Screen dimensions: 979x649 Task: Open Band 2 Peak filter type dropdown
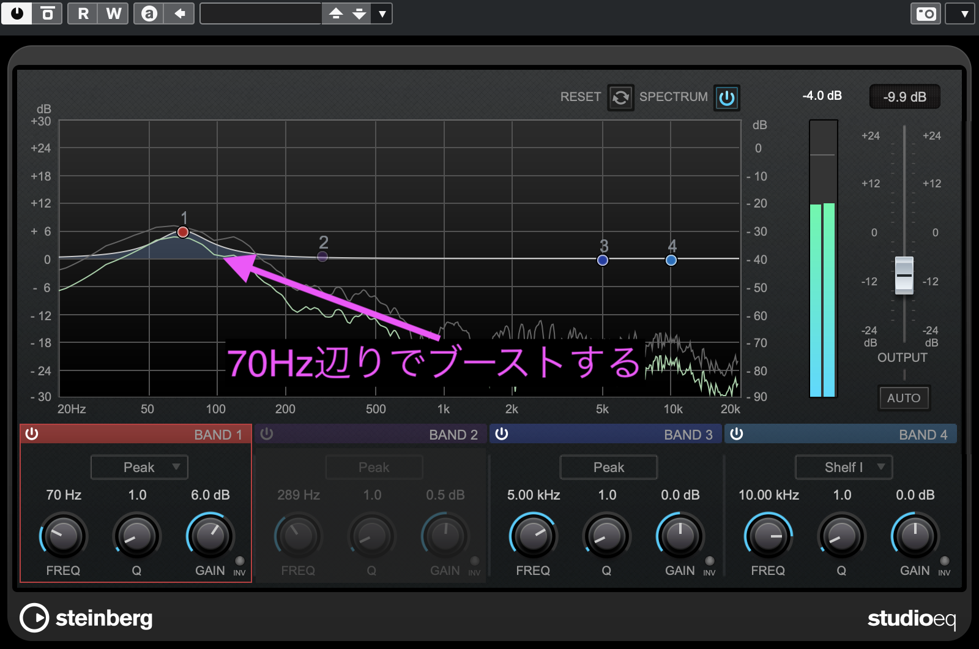[x=374, y=467]
